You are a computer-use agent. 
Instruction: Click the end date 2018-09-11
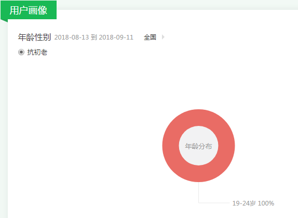(116, 37)
